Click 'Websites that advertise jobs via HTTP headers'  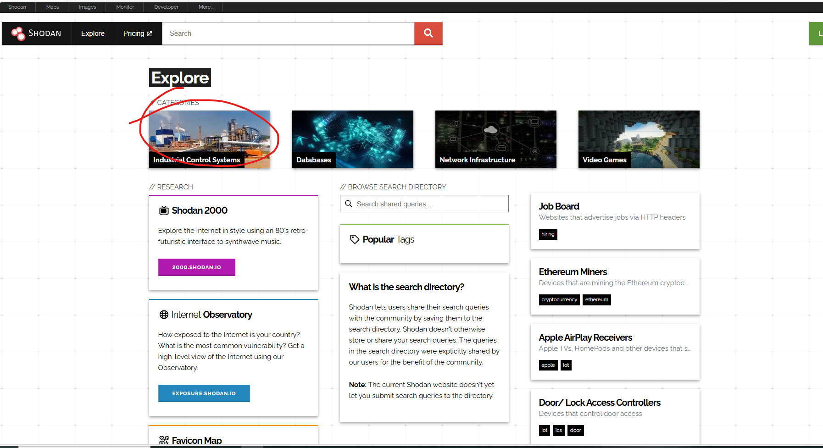pyautogui.click(x=612, y=217)
